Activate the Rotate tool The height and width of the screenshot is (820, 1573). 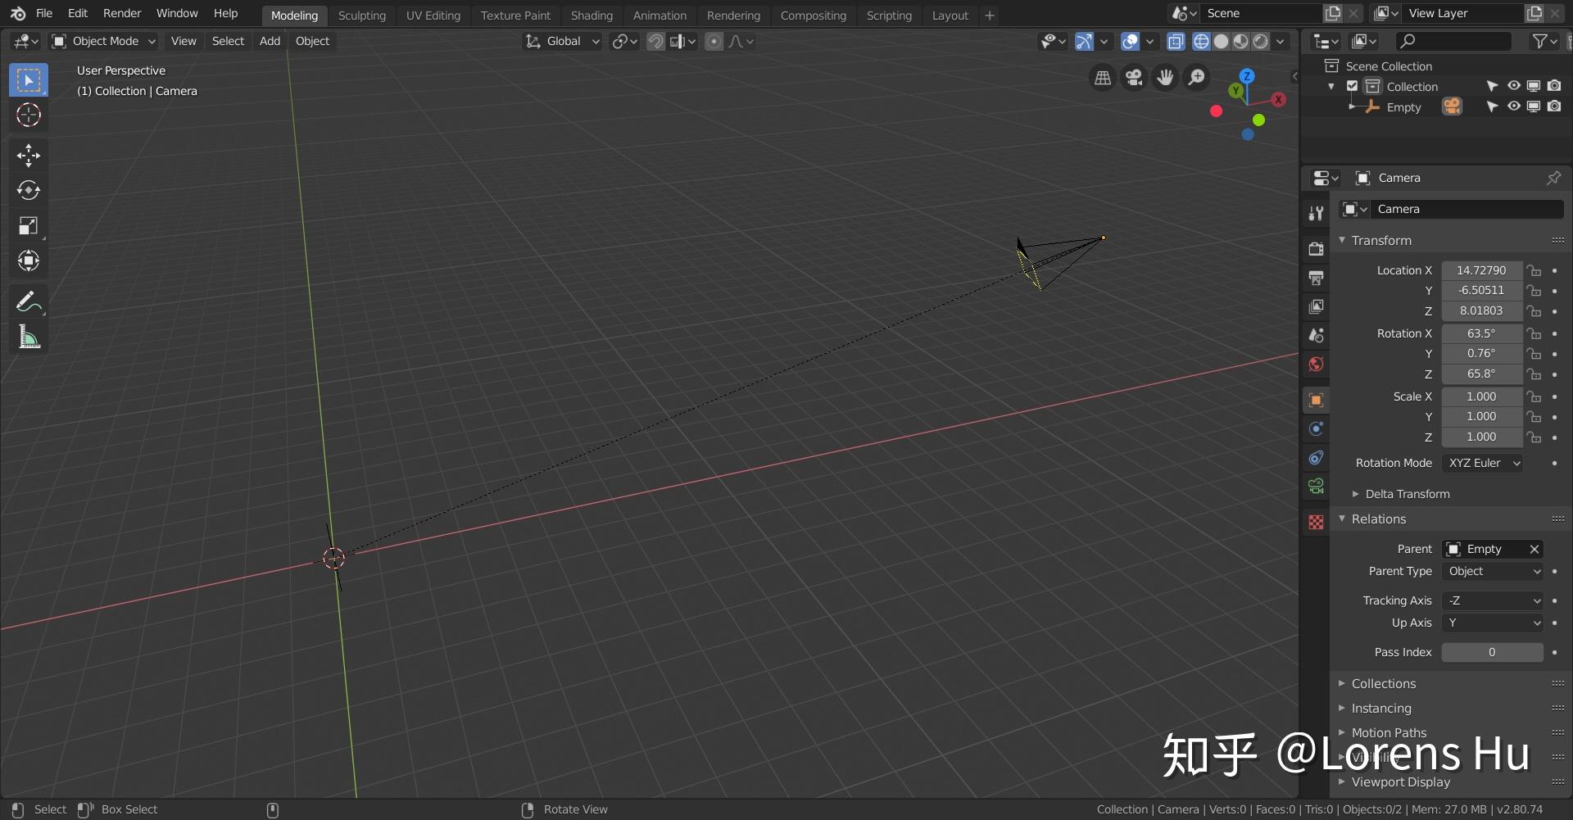(x=29, y=190)
